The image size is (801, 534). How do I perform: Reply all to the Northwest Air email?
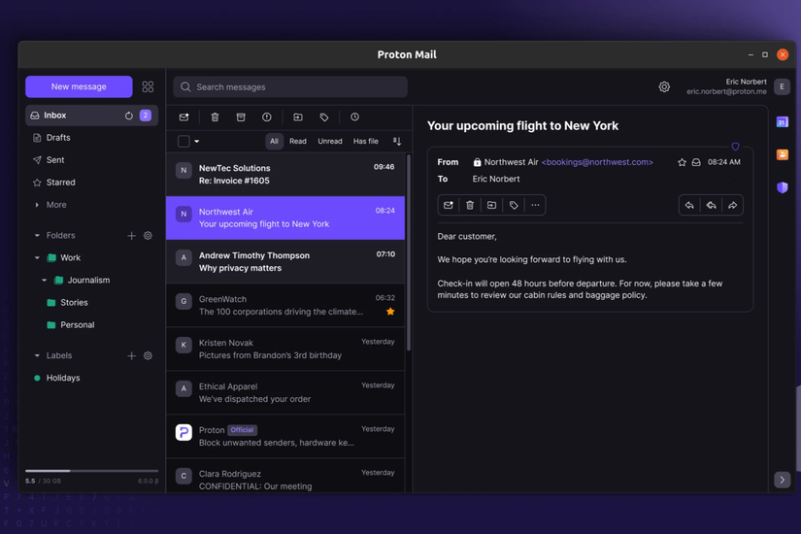pyautogui.click(x=711, y=205)
